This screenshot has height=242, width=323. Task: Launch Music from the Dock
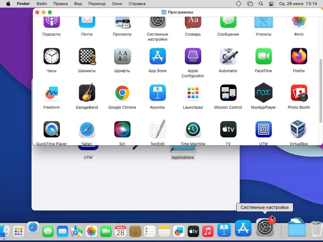[208, 231]
